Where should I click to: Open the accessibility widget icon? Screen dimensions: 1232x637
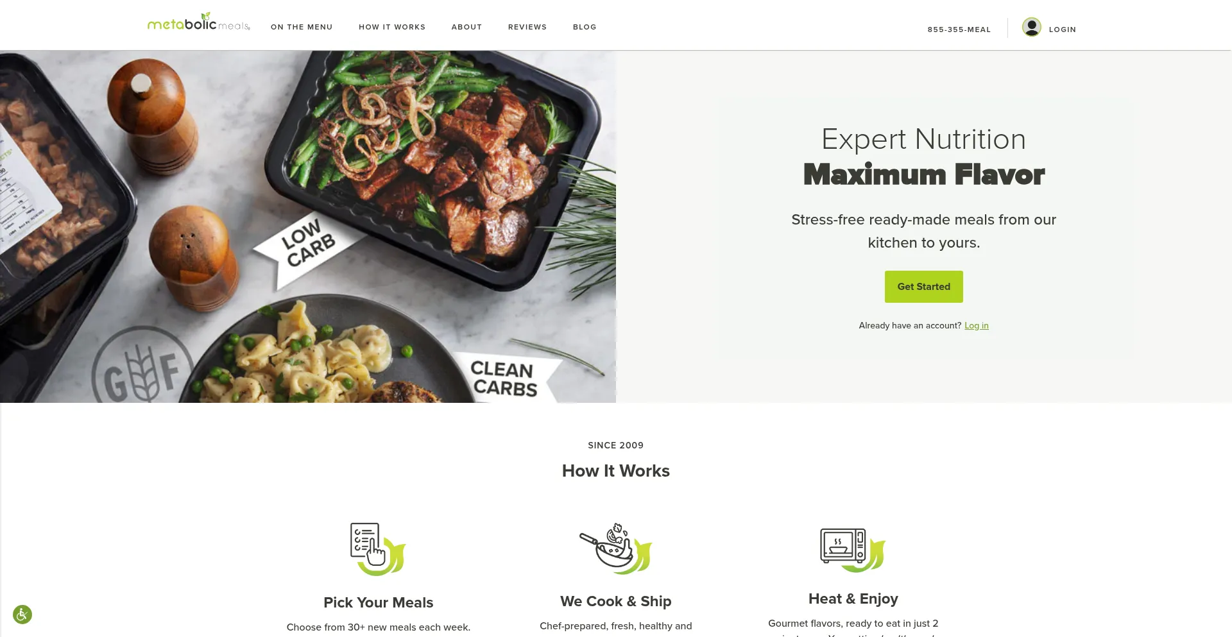pyautogui.click(x=22, y=615)
